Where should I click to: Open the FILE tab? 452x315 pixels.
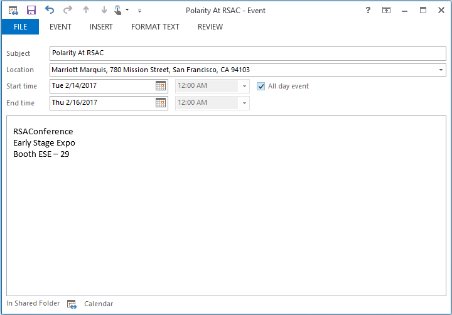20,27
